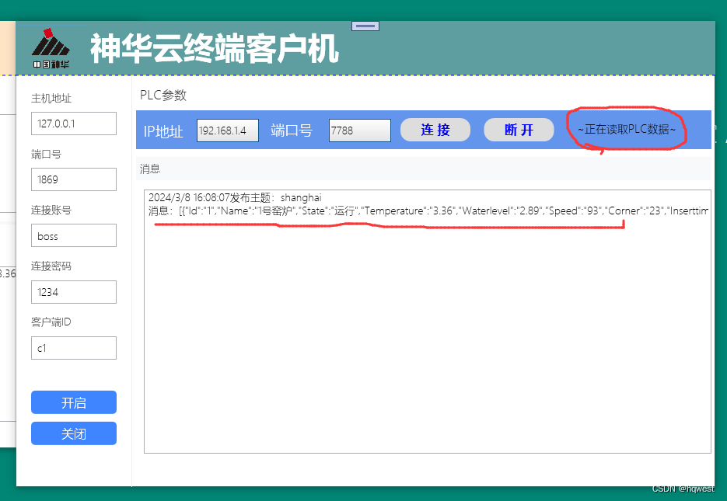Image resolution: width=727 pixels, height=501 pixels.
Task: Click the 客户端ID field containing c1
Action: click(74, 348)
